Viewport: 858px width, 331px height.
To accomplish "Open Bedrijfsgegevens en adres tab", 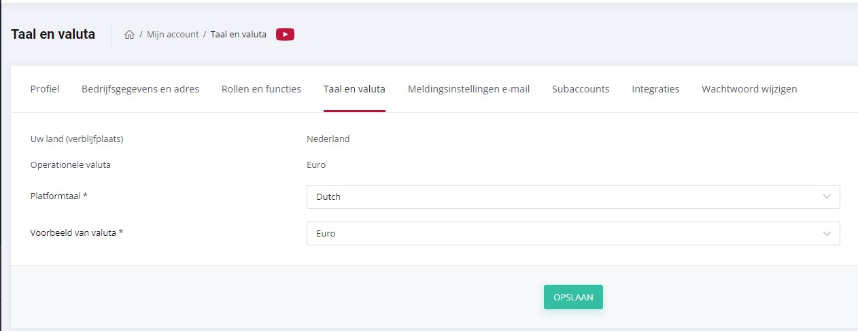I will pyautogui.click(x=140, y=89).
